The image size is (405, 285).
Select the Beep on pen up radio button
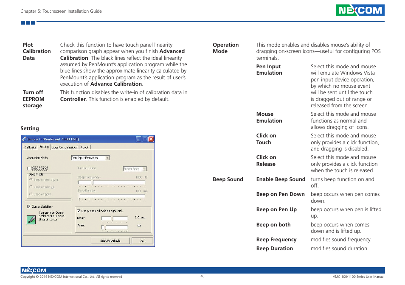31,187
